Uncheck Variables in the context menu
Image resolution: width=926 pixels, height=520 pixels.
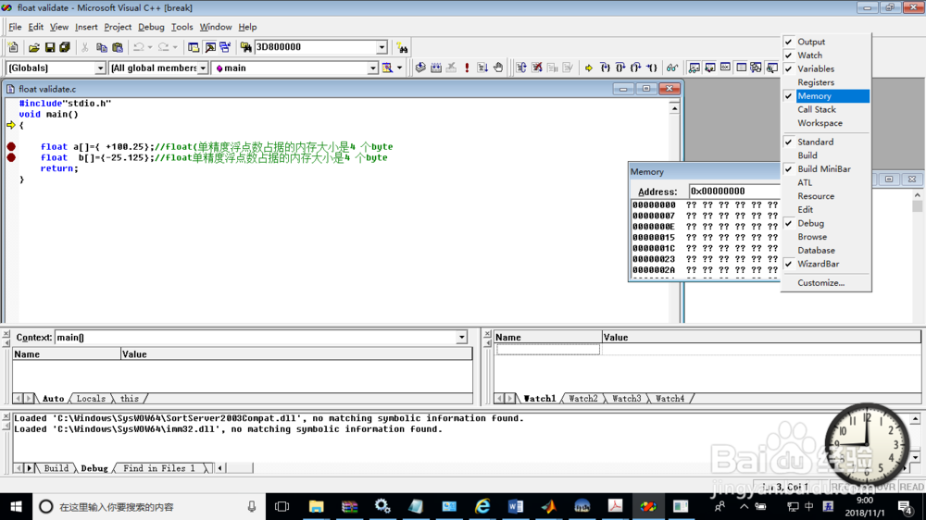[x=816, y=69]
